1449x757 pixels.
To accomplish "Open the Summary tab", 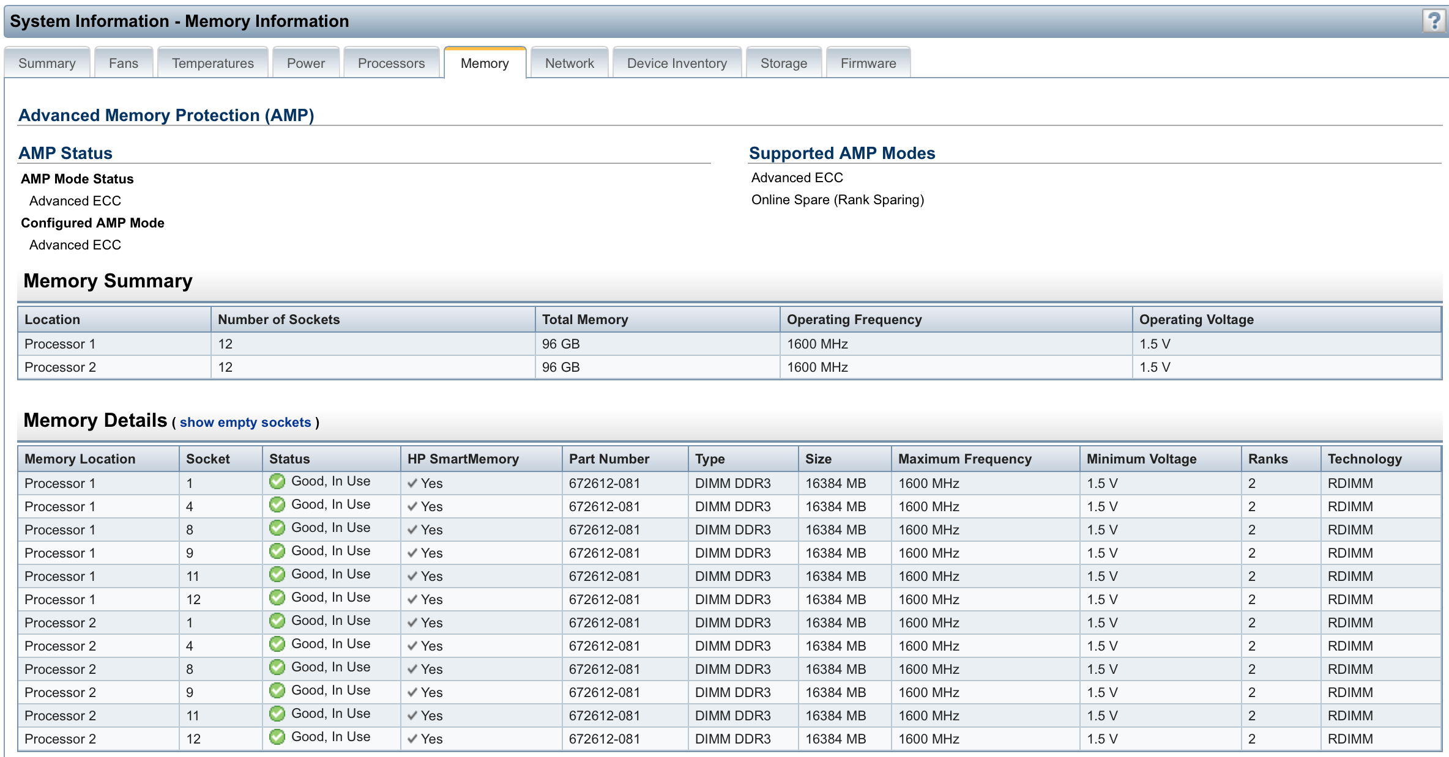I will tap(47, 63).
